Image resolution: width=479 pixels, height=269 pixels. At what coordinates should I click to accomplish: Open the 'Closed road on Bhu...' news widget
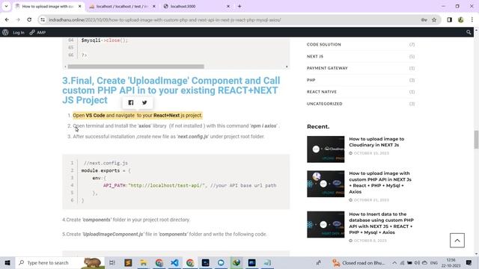(359, 263)
